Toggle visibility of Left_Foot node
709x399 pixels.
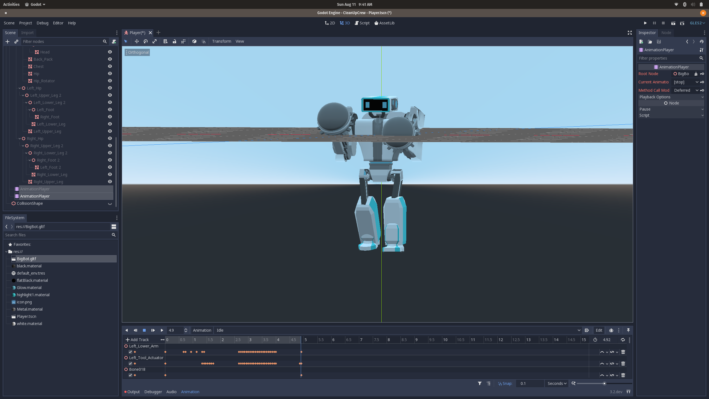pyautogui.click(x=110, y=110)
